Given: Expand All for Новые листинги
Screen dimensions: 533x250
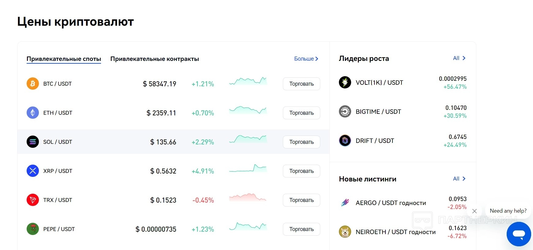Looking at the screenshot, I should coord(459,179).
